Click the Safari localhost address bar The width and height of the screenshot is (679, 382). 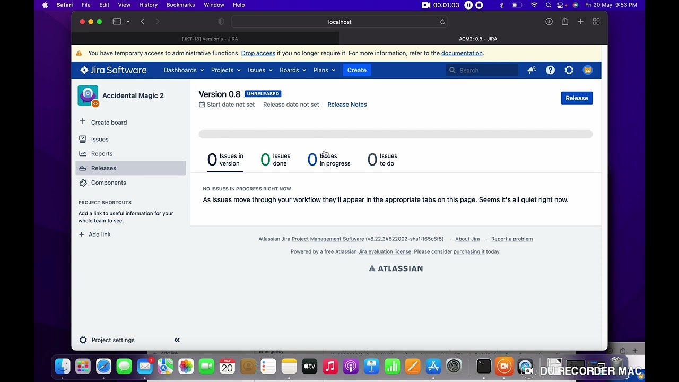pyautogui.click(x=339, y=22)
